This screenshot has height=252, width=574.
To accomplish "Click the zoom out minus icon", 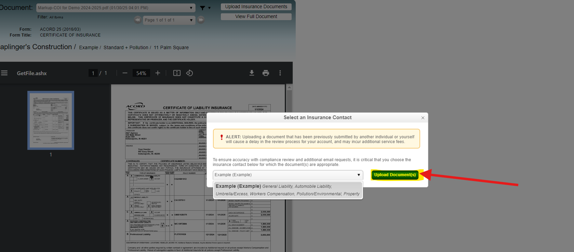I will [x=125, y=73].
